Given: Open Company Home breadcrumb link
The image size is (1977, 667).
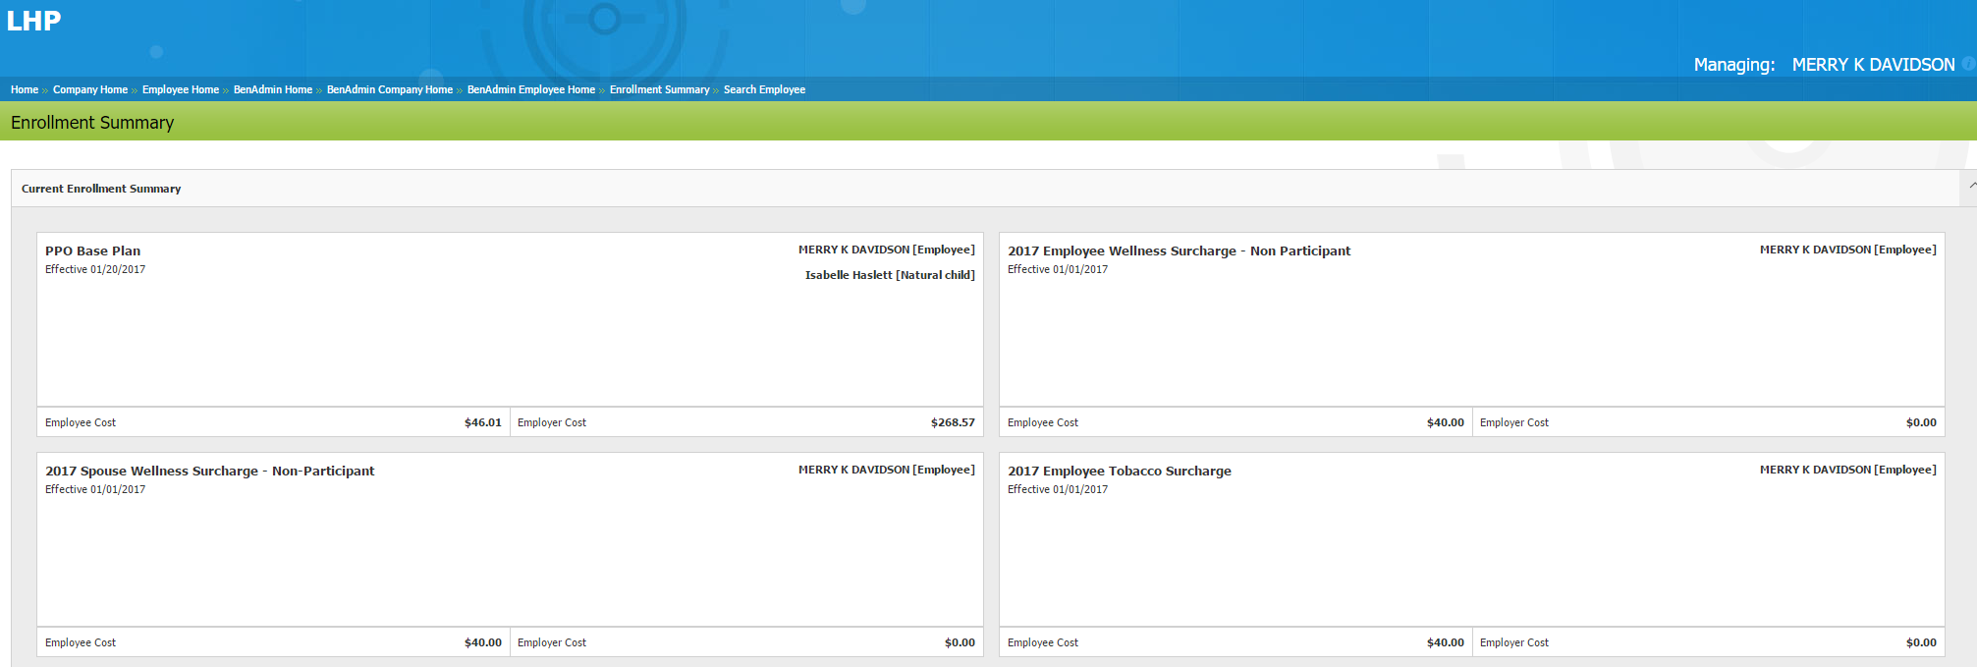Looking at the screenshot, I should tap(90, 89).
